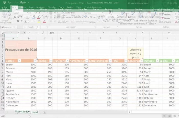Select Columna1 cell showing 518,5
This screenshot has height=118, width=179.
135,90
